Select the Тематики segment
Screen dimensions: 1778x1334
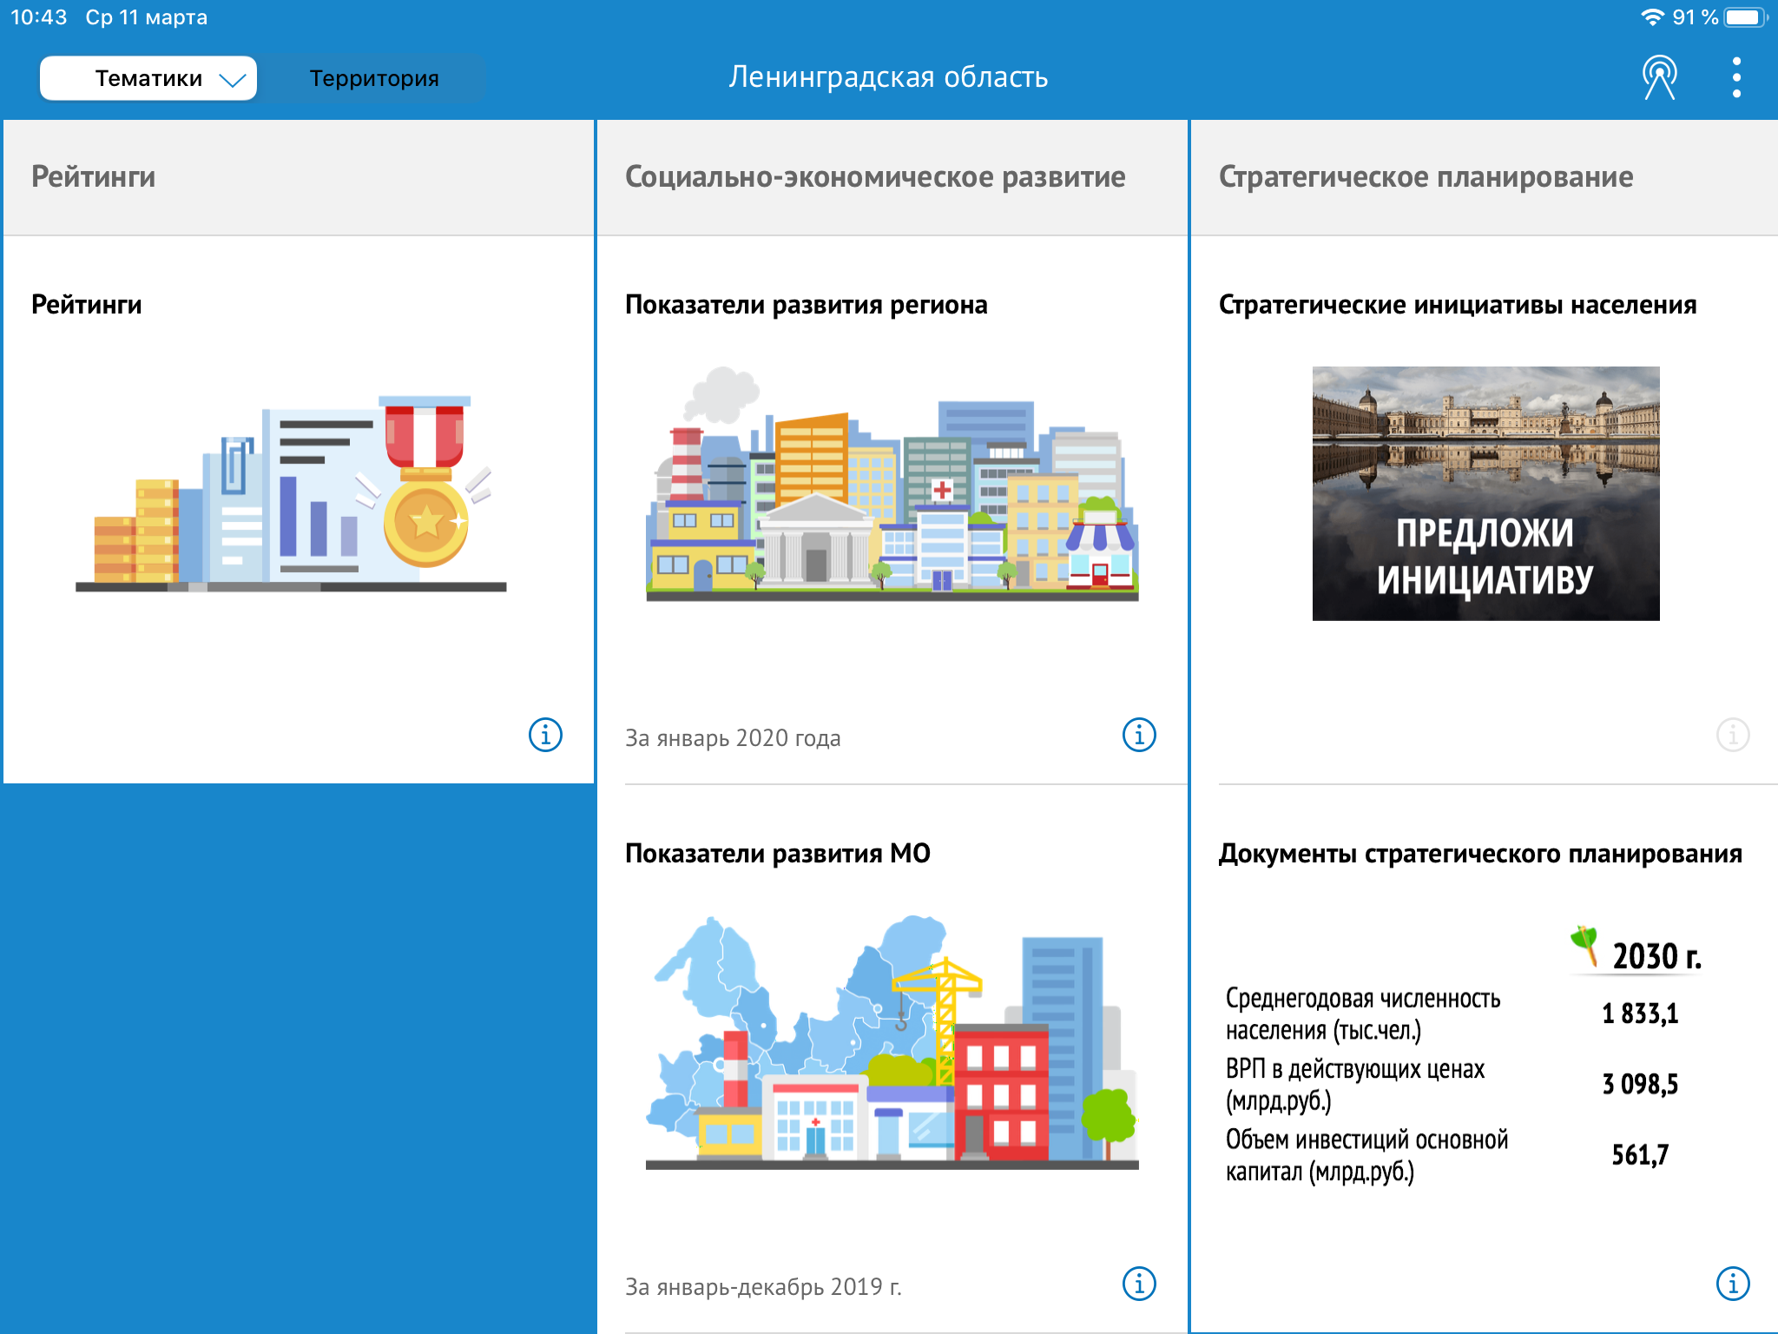tap(148, 78)
